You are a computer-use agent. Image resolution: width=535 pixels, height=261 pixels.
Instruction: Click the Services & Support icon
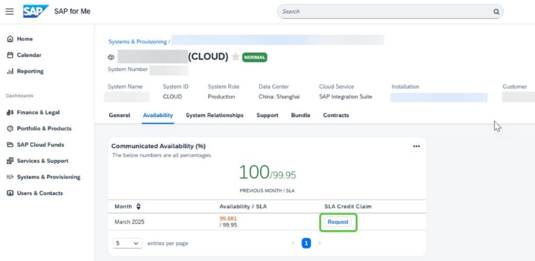click(10, 161)
